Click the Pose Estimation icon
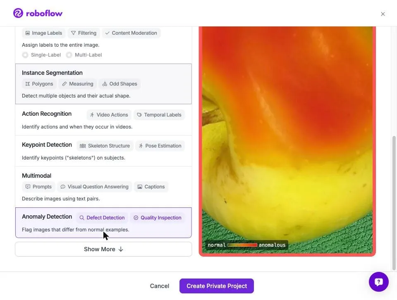 [x=141, y=146]
